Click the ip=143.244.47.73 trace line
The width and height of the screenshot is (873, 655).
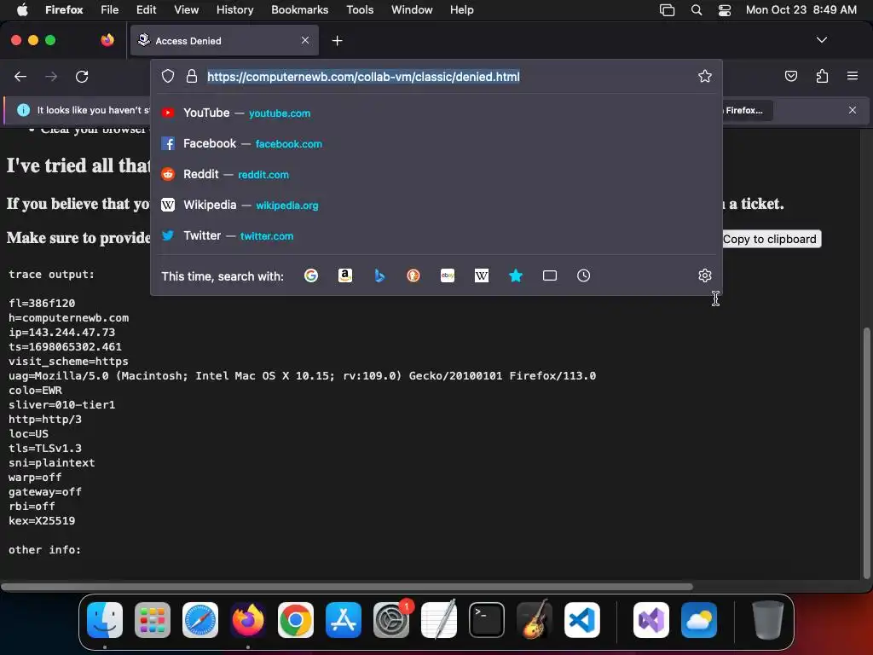point(61,333)
